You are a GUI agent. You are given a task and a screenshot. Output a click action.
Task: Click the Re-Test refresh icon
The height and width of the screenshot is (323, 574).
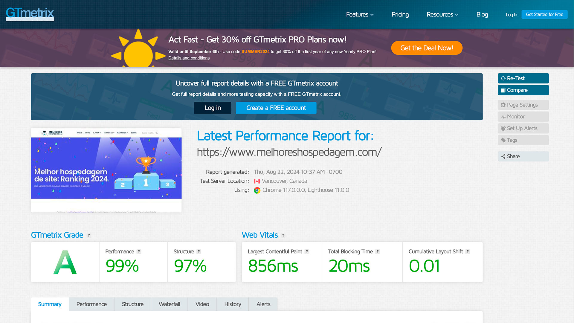[503, 78]
